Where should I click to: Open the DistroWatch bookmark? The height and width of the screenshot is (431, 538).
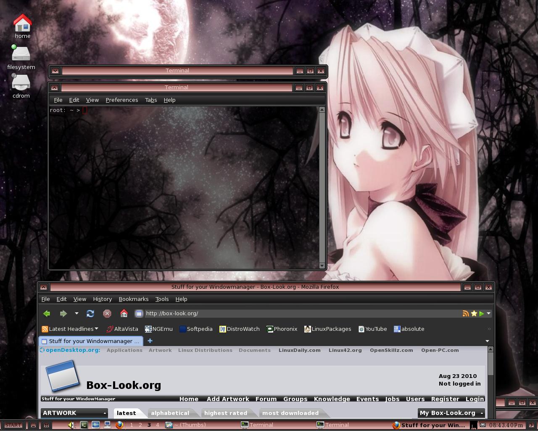click(x=239, y=329)
